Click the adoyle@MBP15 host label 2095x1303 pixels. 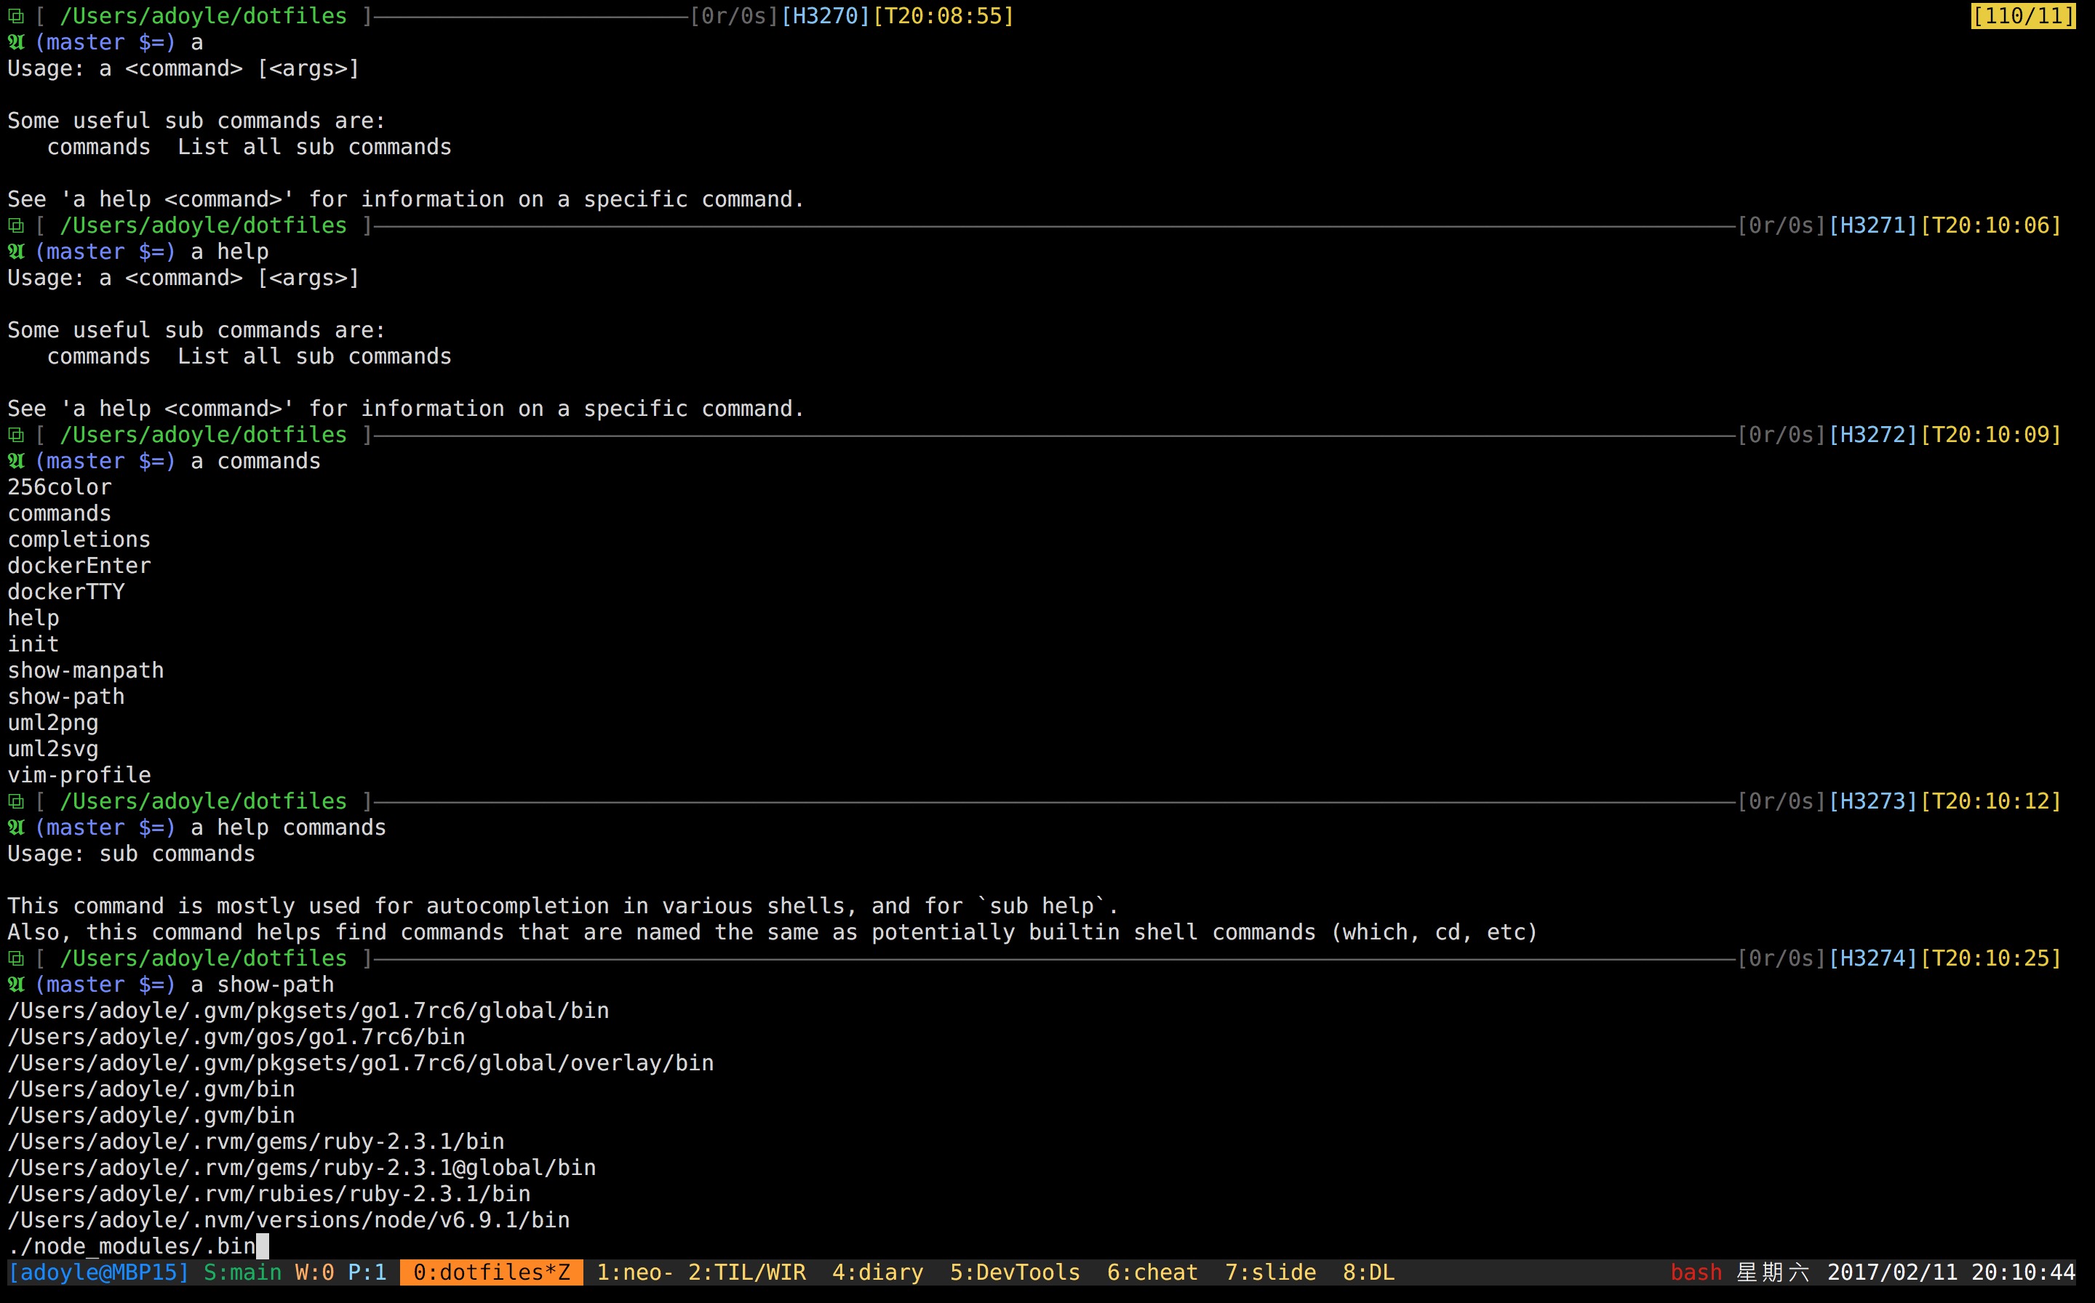[98, 1273]
